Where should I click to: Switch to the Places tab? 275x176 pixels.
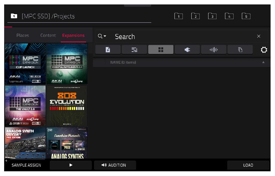(x=23, y=35)
